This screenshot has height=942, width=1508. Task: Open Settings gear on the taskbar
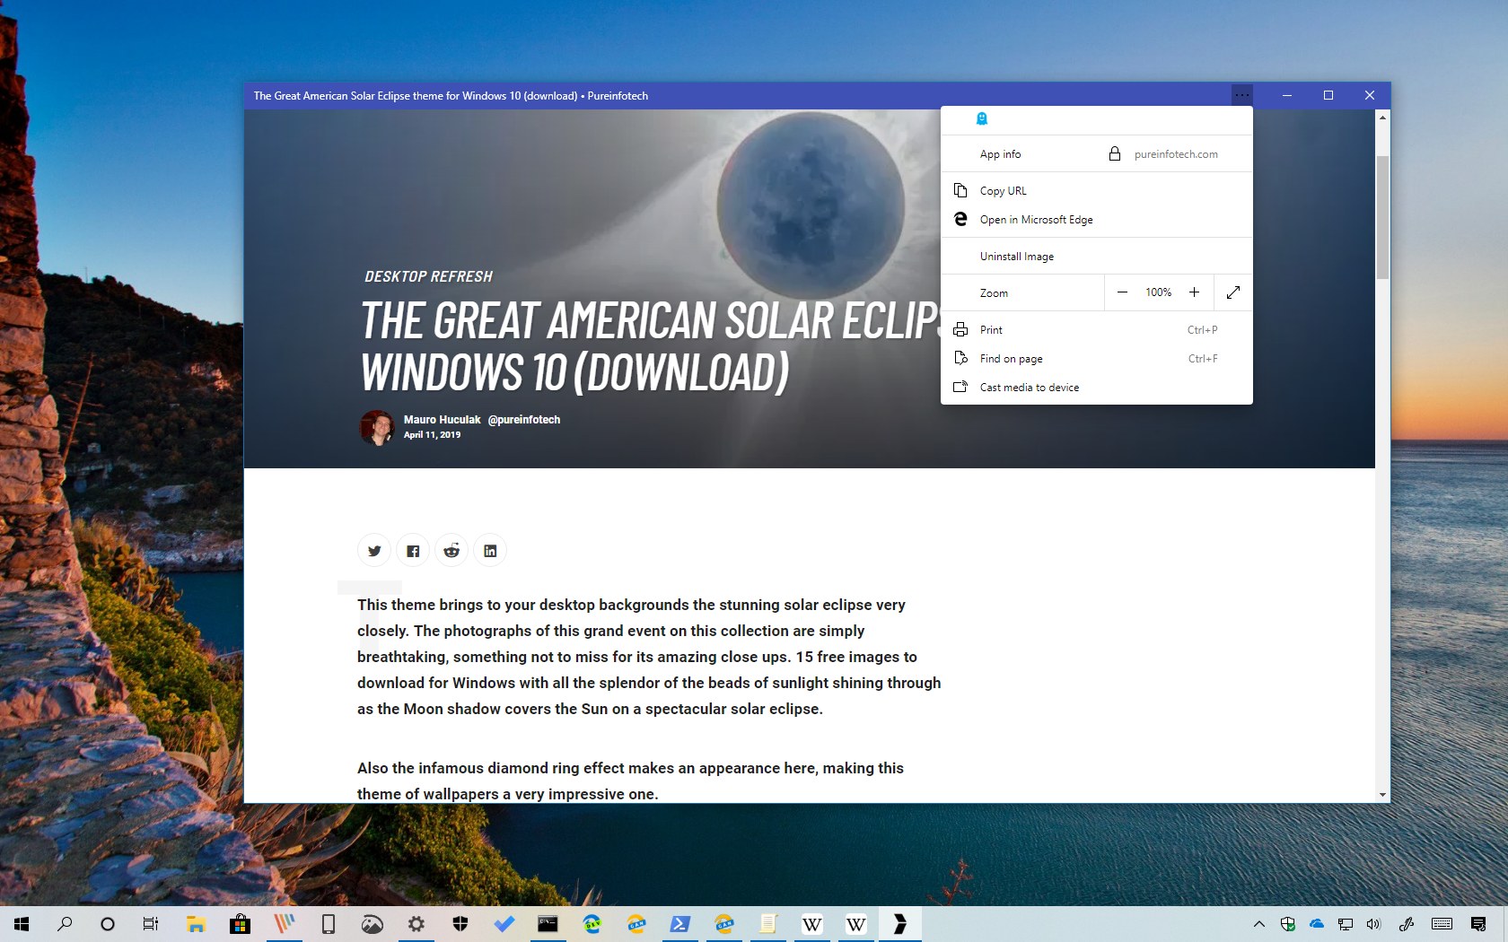pyautogui.click(x=416, y=924)
